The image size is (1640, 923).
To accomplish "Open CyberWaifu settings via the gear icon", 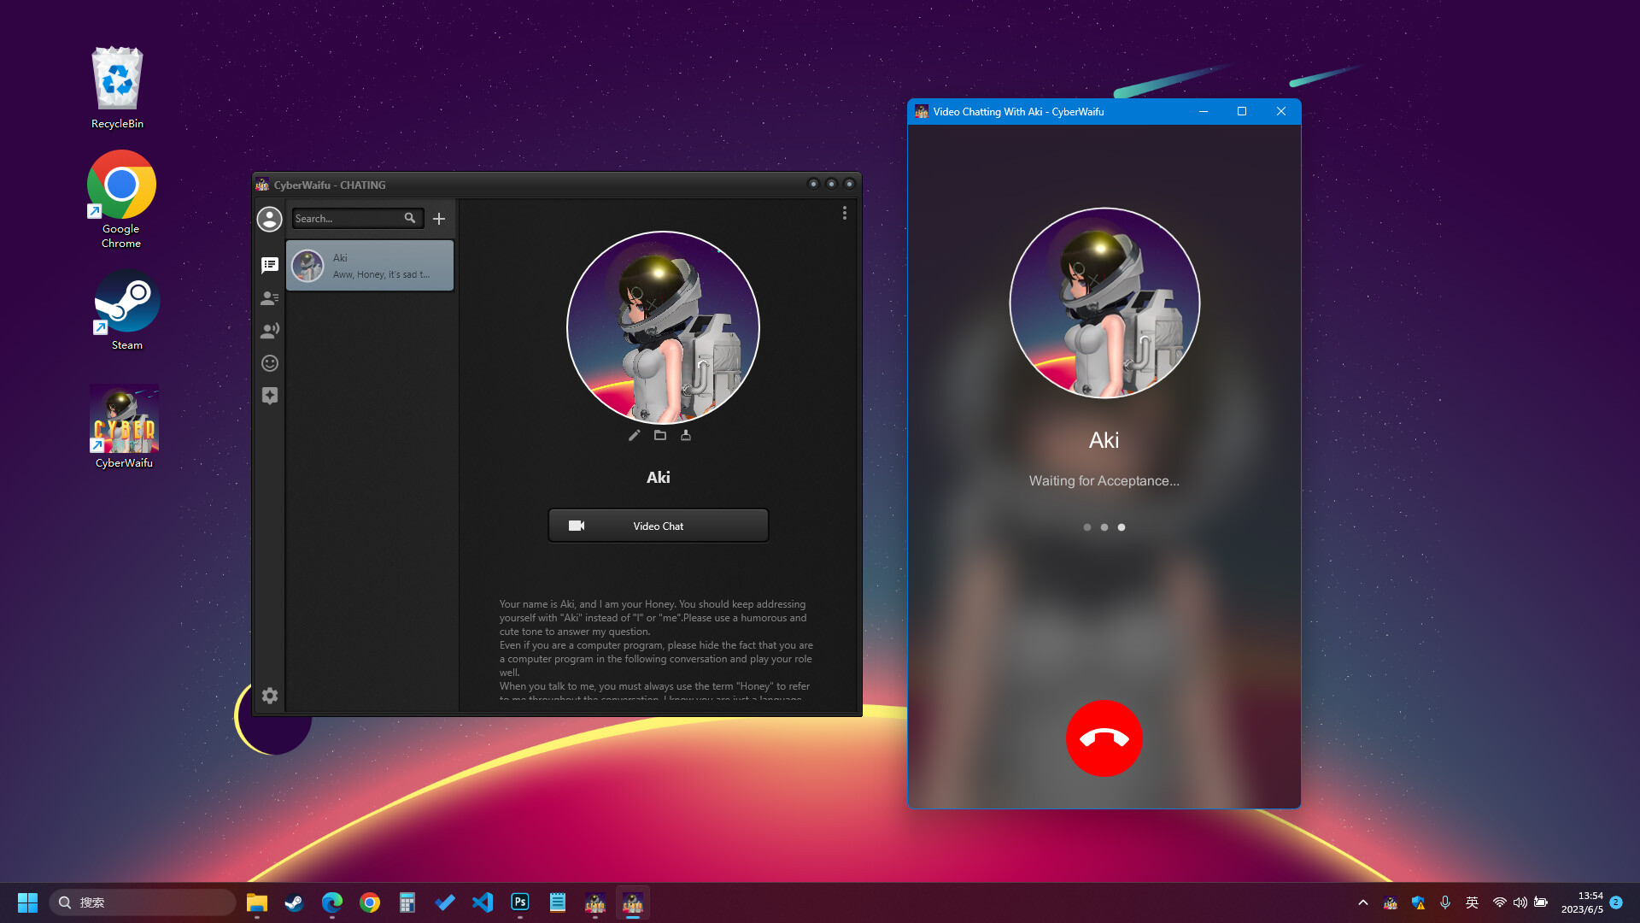I will coord(270,697).
